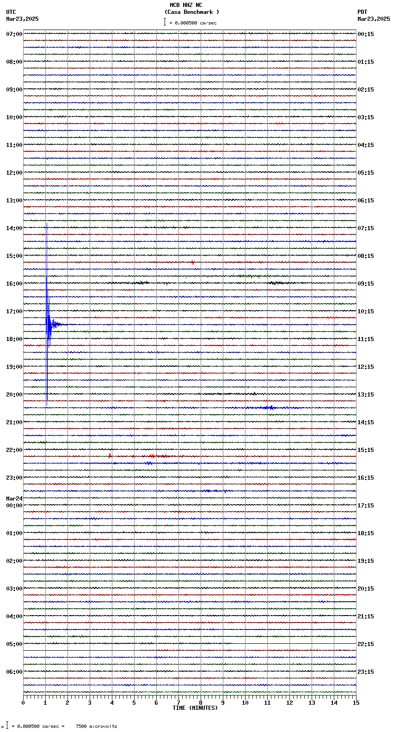
Task: Click the blue tremor burst on the 20:30 trace
Action: click(268, 408)
